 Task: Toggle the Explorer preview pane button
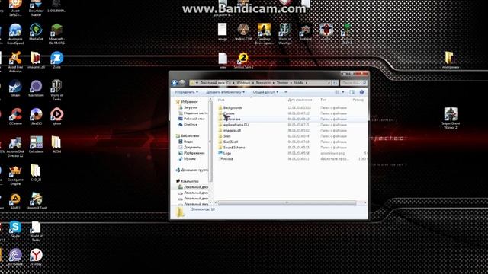click(352, 92)
